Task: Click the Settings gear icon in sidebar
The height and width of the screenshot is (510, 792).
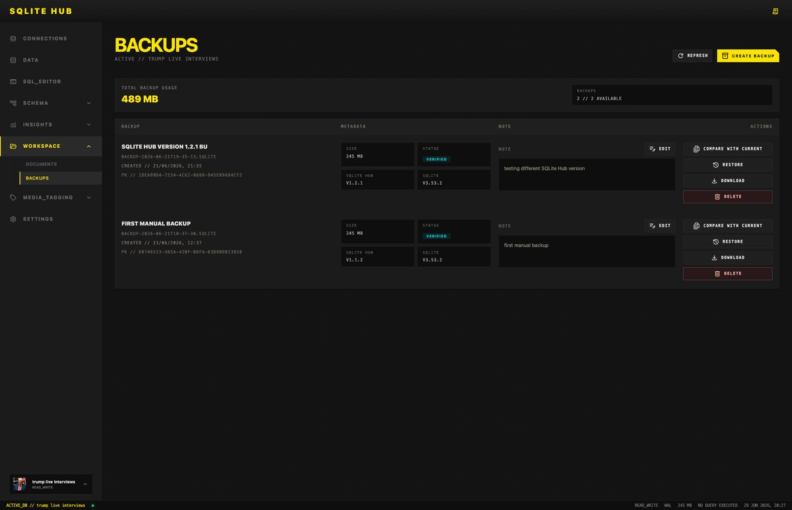Action: [13, 219]
